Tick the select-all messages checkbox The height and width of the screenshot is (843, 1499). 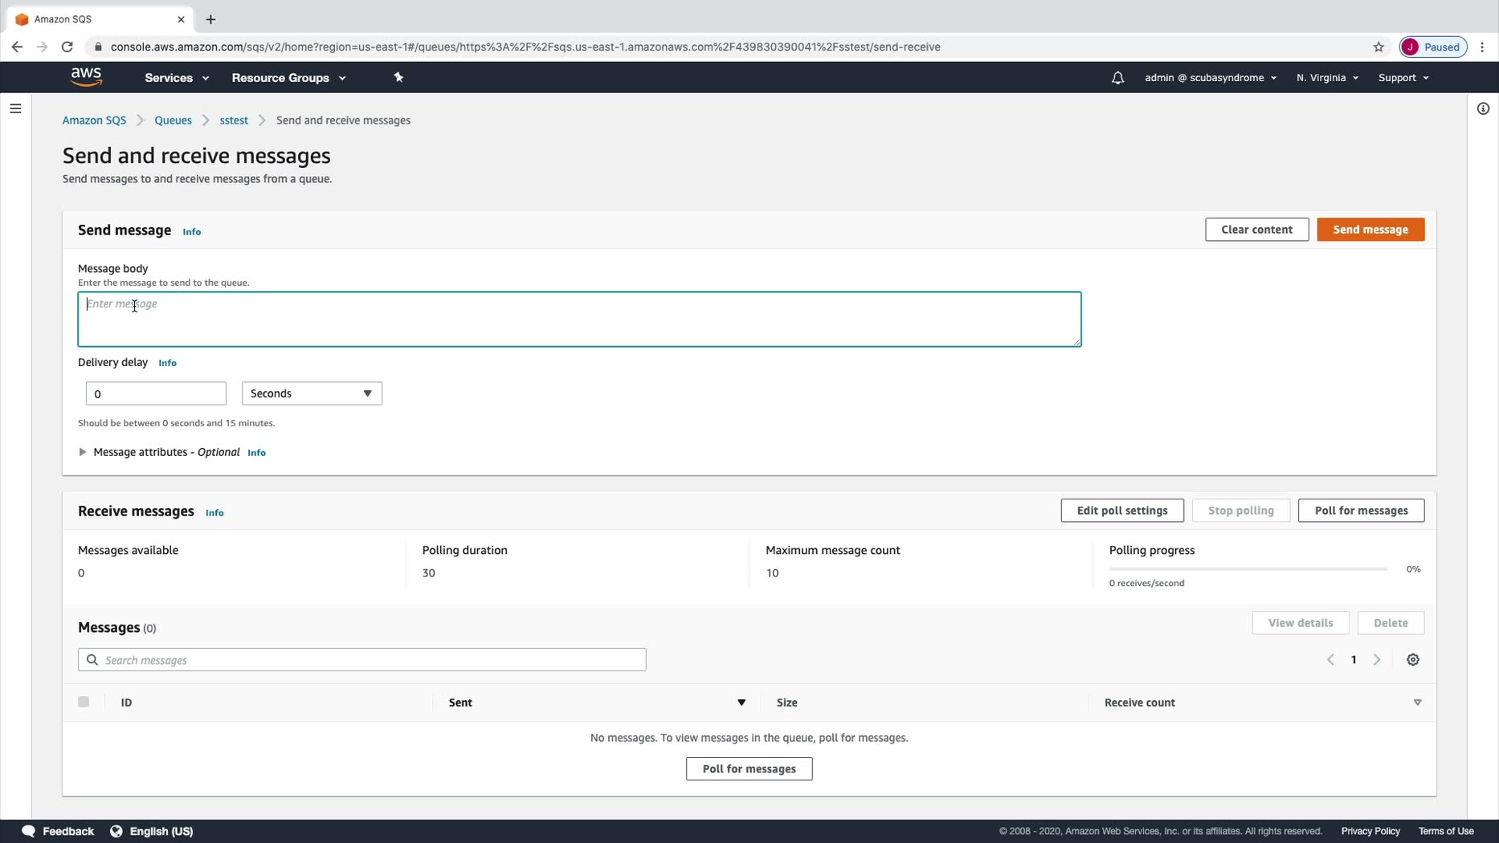click(x=84, y=702)
